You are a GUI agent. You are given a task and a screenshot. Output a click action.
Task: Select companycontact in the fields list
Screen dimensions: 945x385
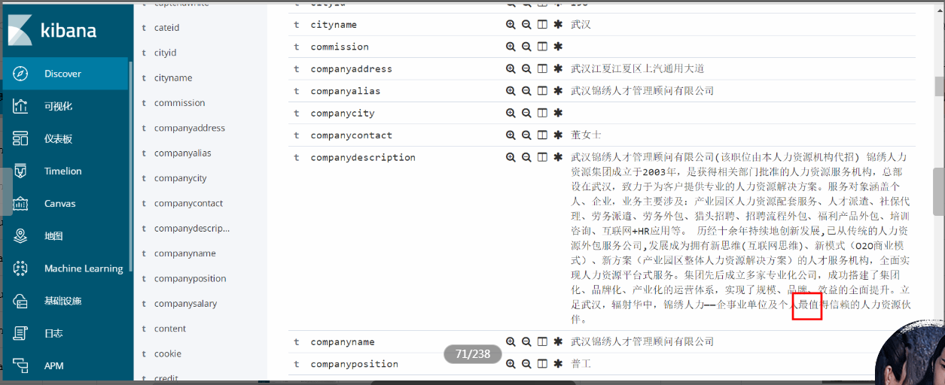188,203
